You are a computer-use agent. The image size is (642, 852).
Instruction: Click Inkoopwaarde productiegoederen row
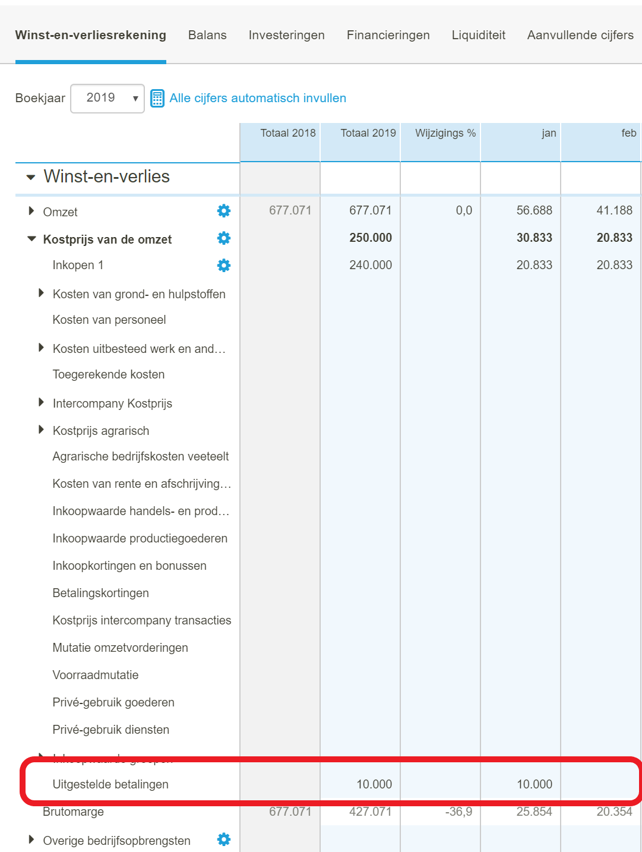pyautogui.click(x=140, y=538)
